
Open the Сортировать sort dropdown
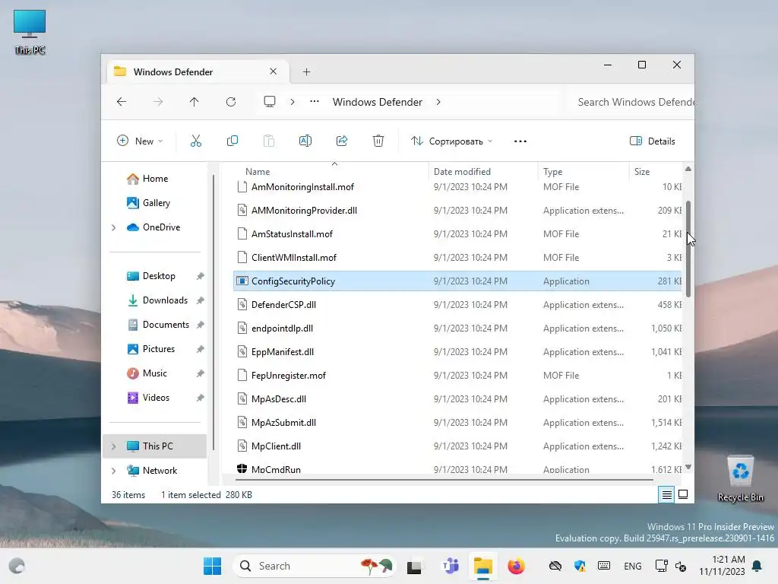tap(451, 141)
